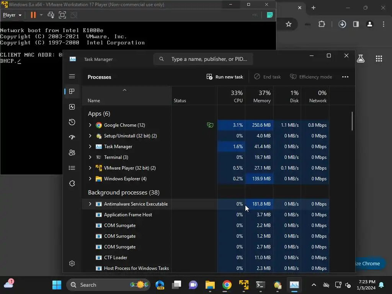The image size is (392, 294).
Task: Sort processes by Disk column
Action: click(287, 96)
